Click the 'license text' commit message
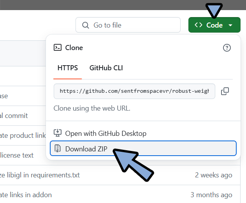This screenshot has height=203, width=246. coord(17,155)
